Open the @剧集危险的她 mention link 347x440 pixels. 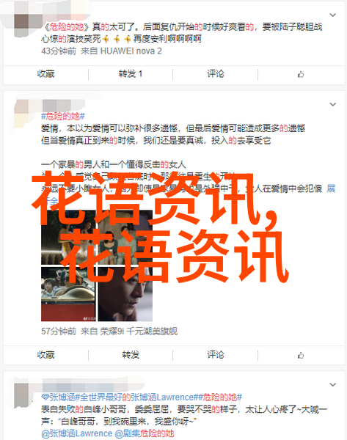tap(145, 433)
